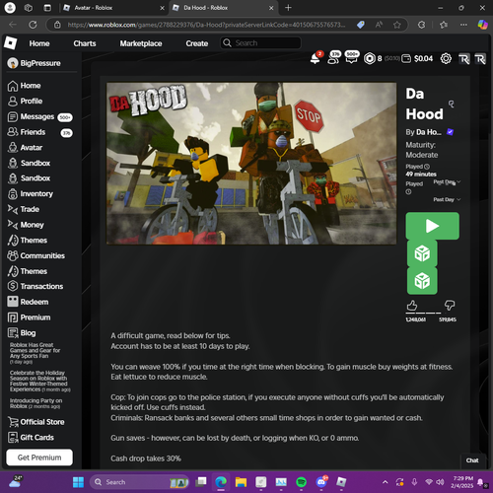Open the Windows Start menu
Viewport: 493px width, 493px height.
[x=78, y=482]
